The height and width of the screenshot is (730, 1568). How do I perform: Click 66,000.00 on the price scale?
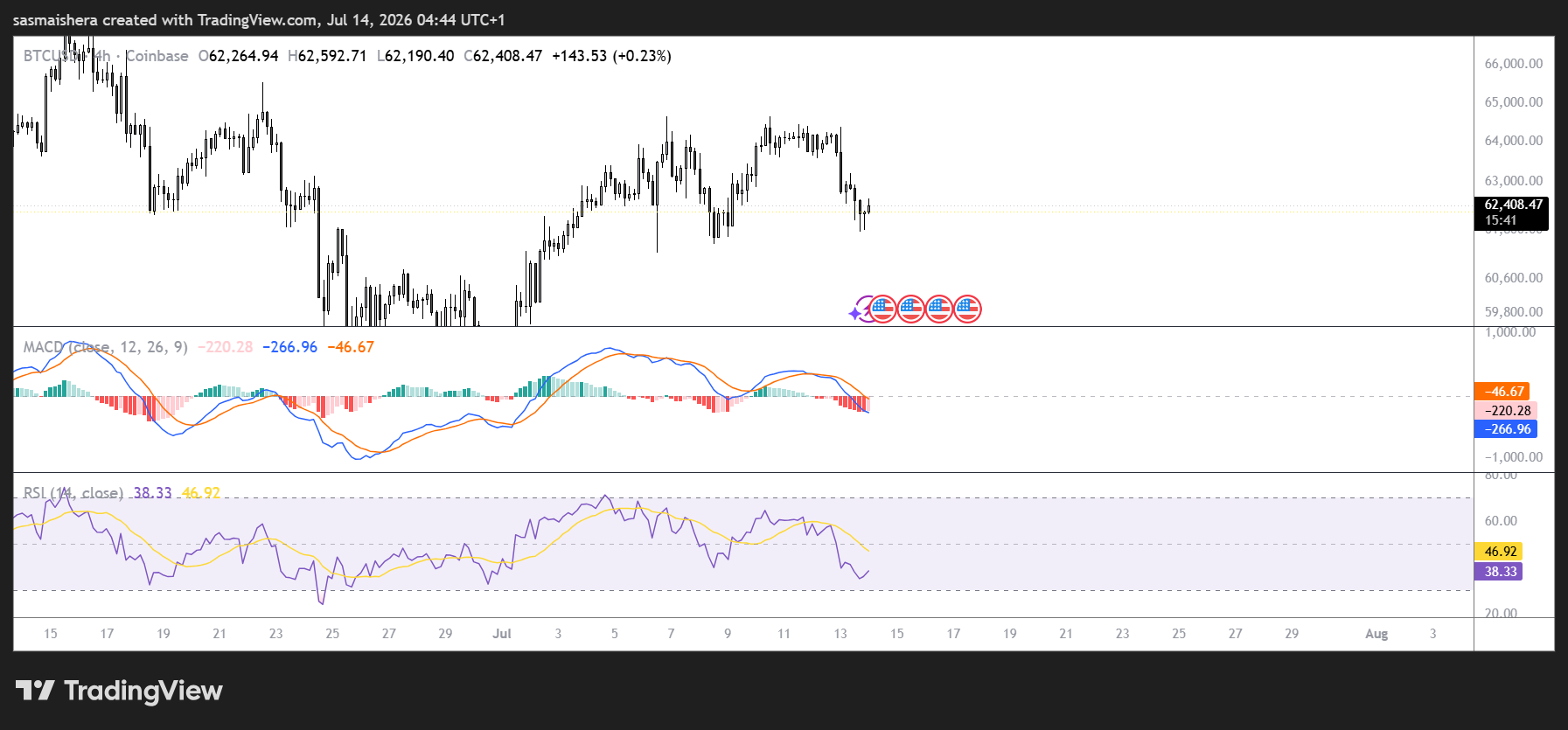tap(1514, 64)
